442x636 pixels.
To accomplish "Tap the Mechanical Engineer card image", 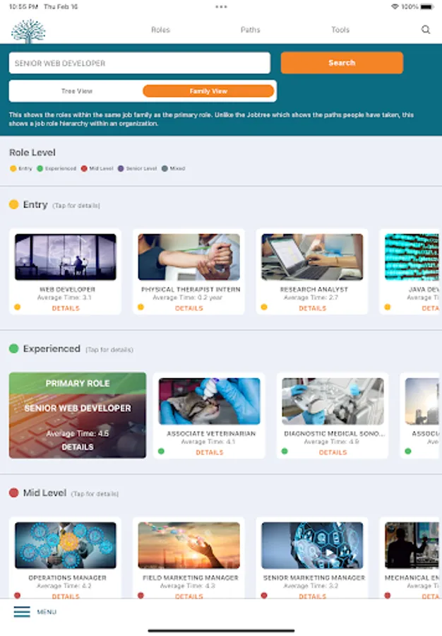I will [412, 545].
